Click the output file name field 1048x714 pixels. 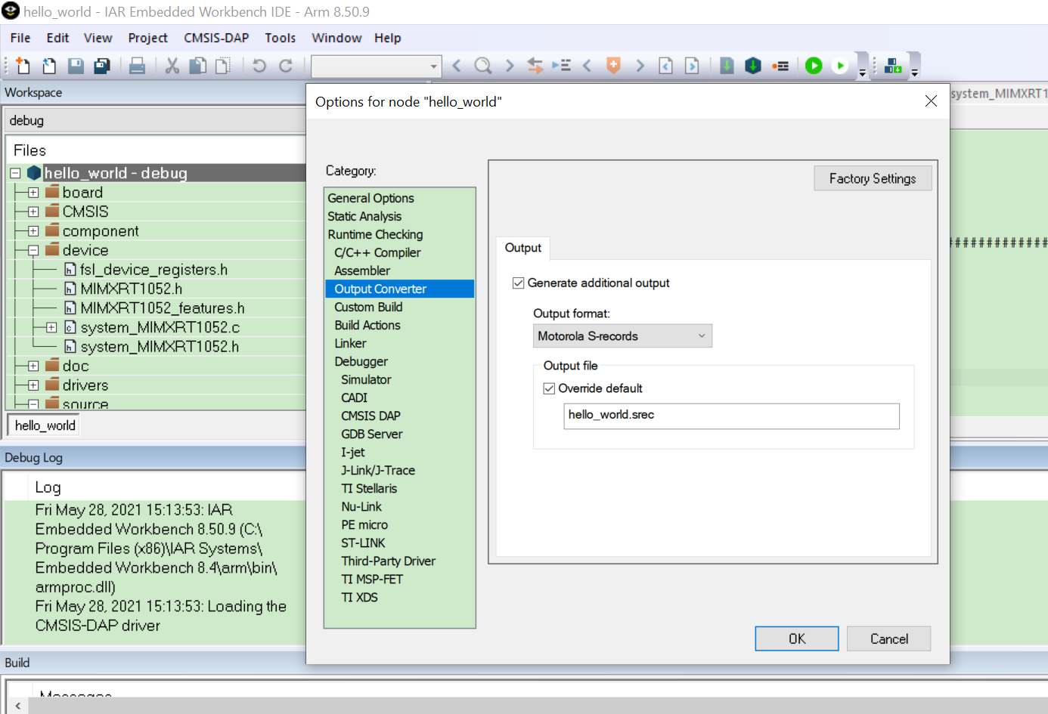click(x=731, y=416)
